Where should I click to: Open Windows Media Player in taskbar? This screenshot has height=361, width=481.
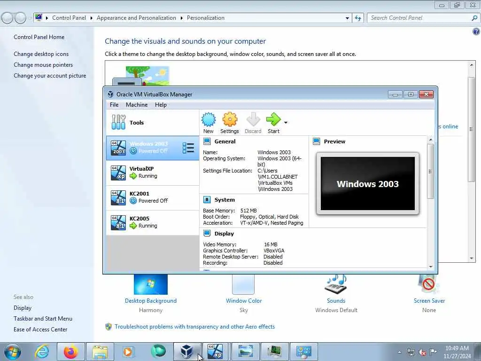[128, 352]
